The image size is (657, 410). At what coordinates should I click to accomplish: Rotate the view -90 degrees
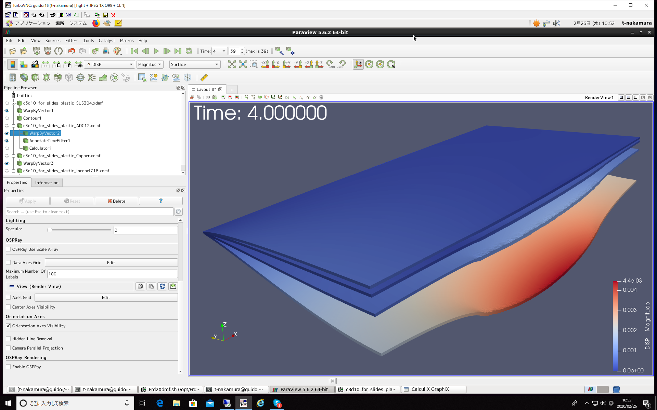point(342,64)
